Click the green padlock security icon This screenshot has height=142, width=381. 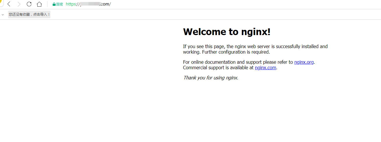point(54,4)
